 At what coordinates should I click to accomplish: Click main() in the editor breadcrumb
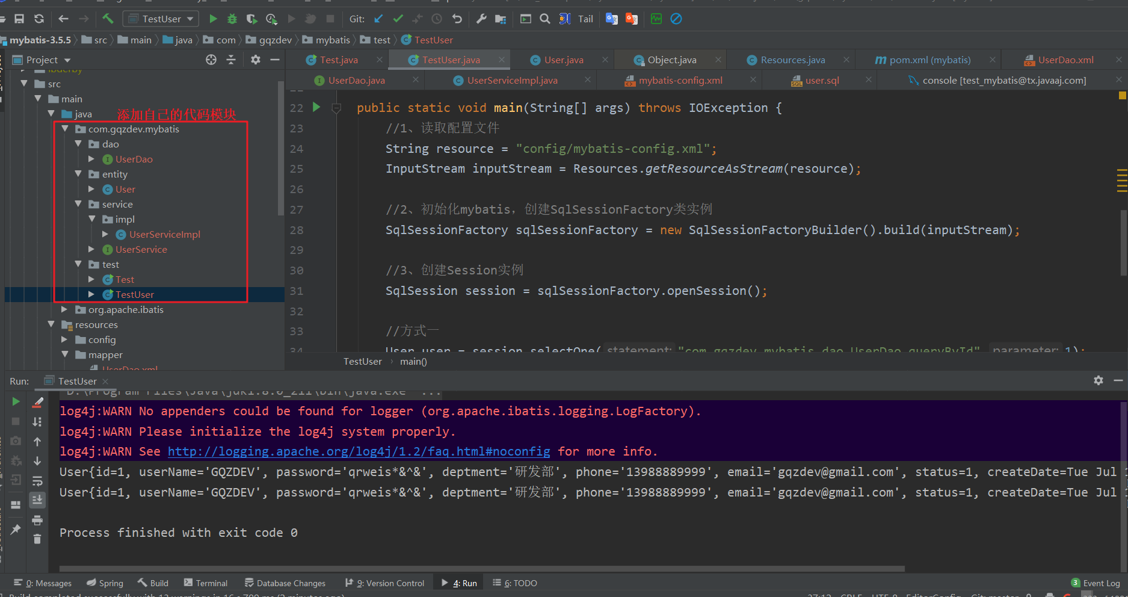pyautogui.click(x=413, y=361)
